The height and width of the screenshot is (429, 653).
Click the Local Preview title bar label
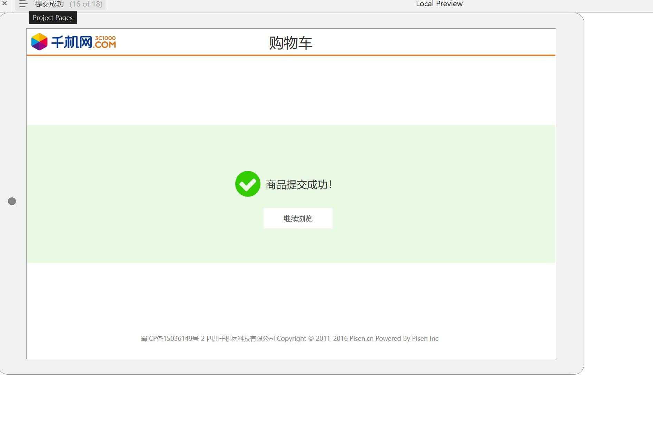coord(439,4)
